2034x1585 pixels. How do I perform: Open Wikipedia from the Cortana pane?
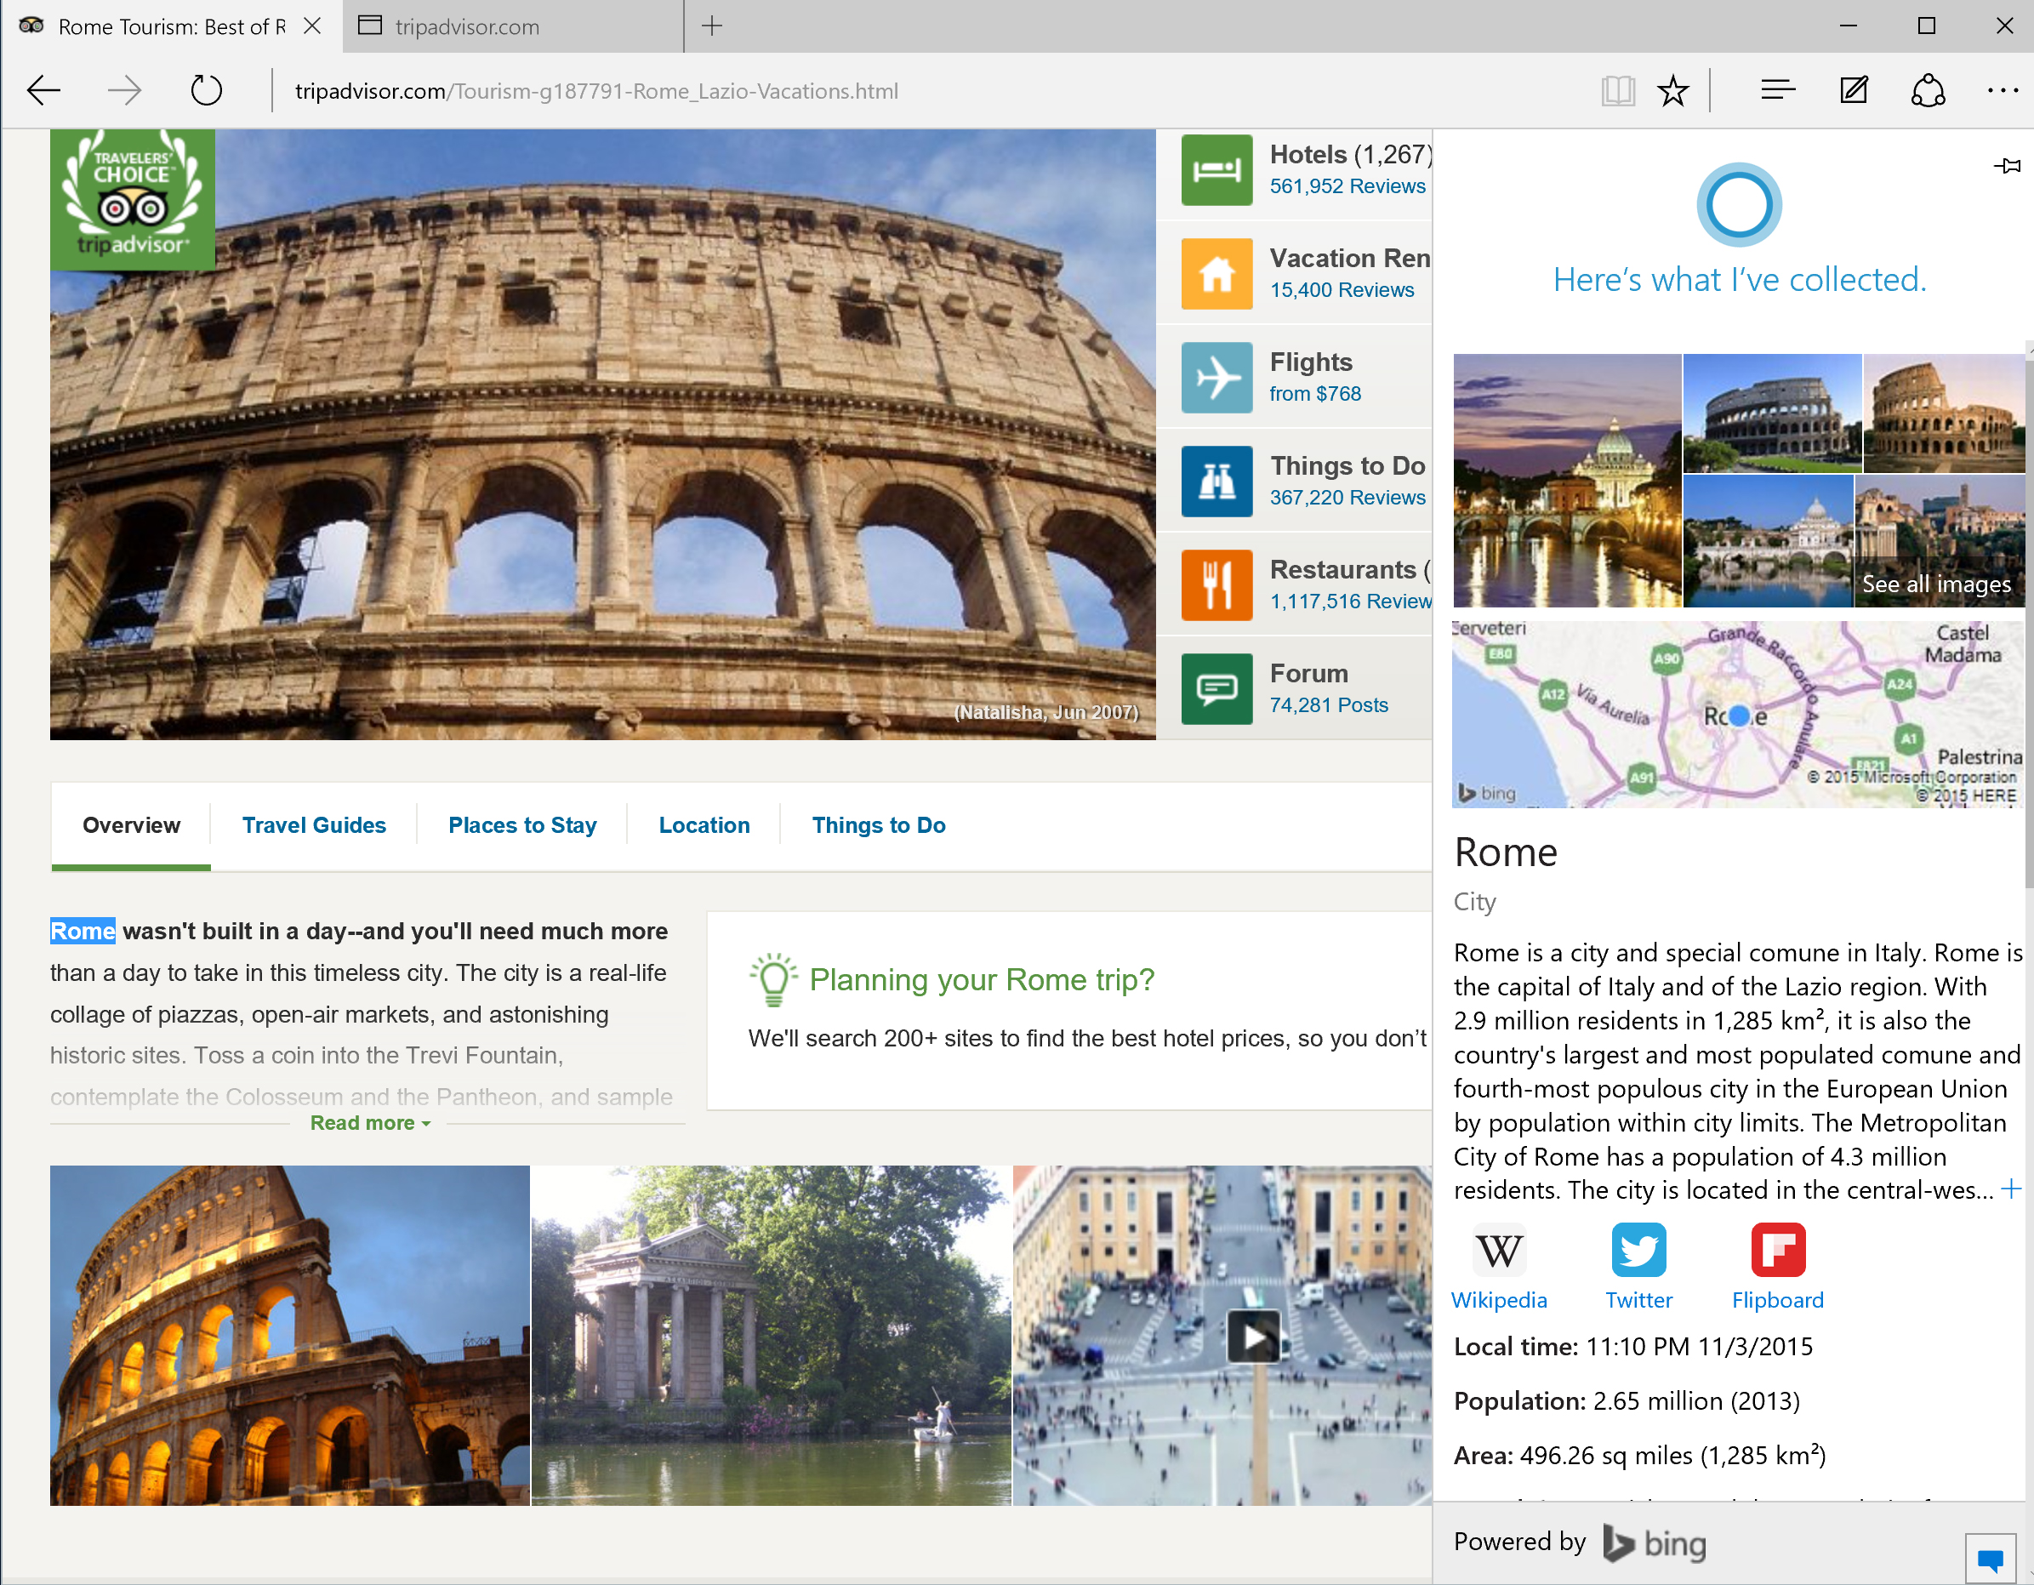1499,1251
